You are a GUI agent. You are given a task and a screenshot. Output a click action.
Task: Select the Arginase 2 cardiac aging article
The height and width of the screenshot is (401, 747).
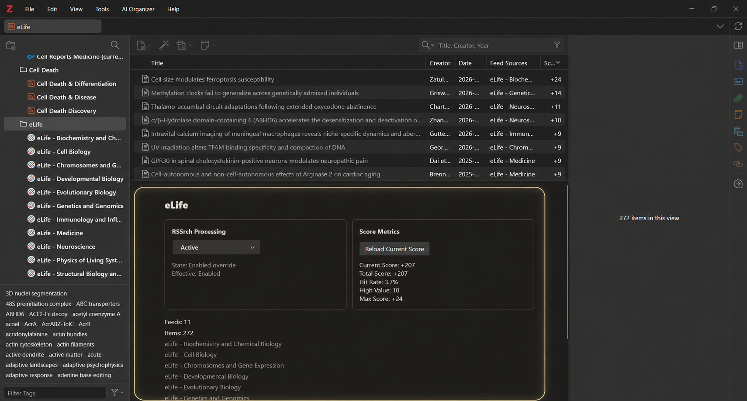[349, 174]
